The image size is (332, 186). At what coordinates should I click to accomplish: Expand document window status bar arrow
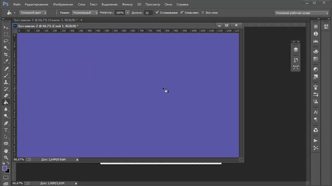77,160
